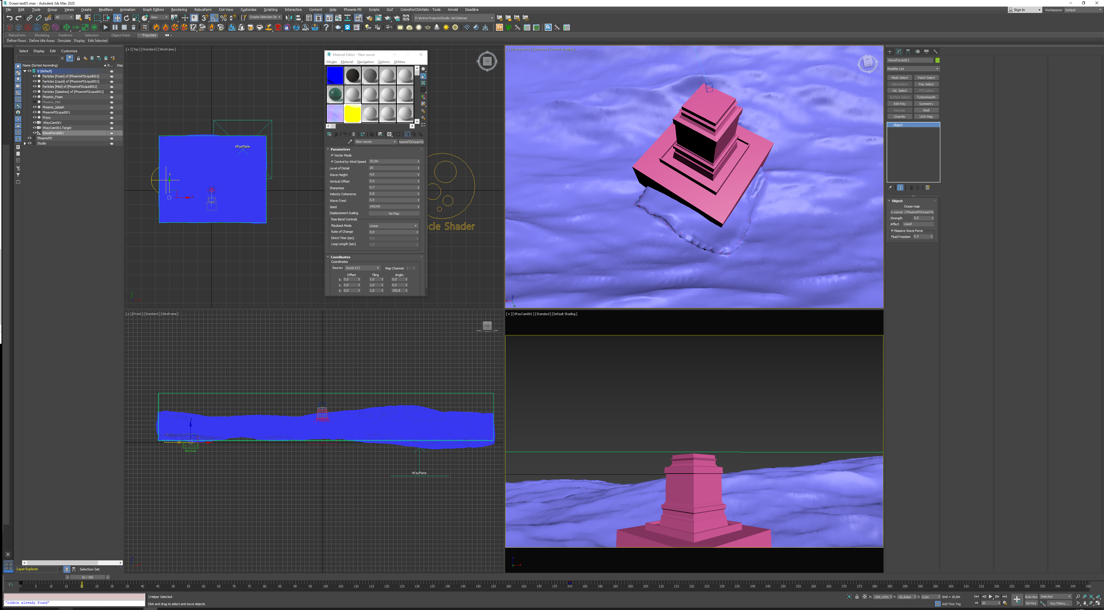Toggle the Massive Wave Force checkbox

click(892, 231)
